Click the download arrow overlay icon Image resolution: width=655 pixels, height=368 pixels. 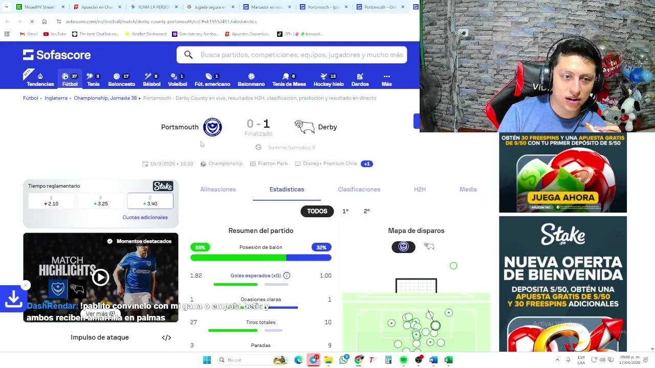13,299
